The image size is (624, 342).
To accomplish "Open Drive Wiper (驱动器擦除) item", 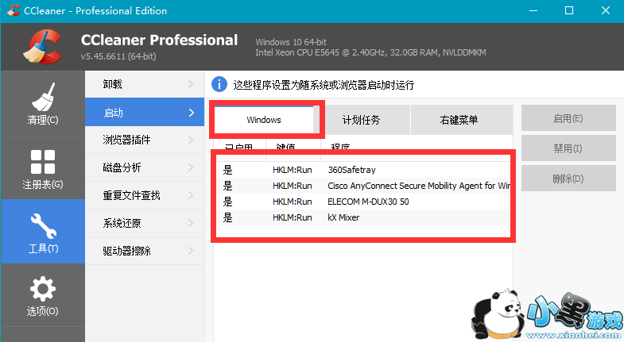I will 145,251.
